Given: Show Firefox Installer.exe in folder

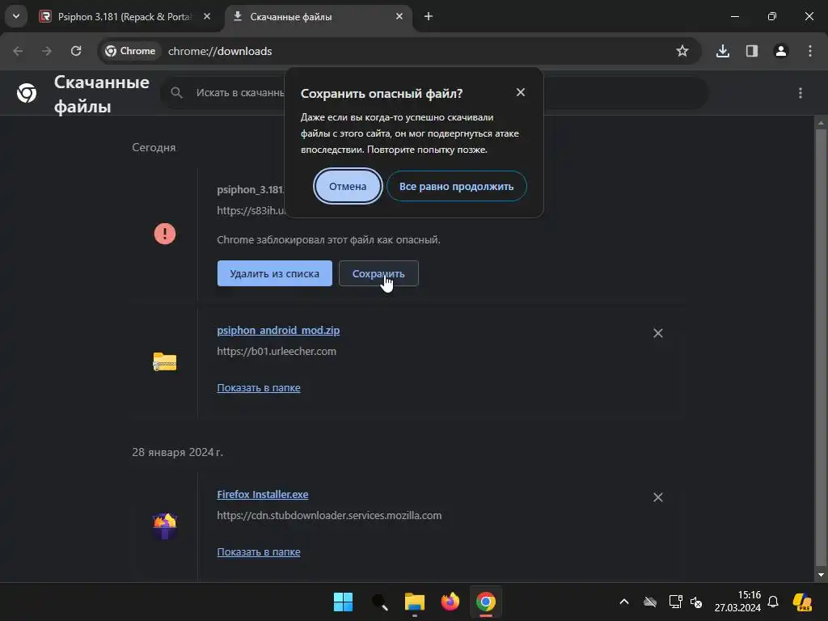Looking at the screenshot, I should click(x=259, y=551).
